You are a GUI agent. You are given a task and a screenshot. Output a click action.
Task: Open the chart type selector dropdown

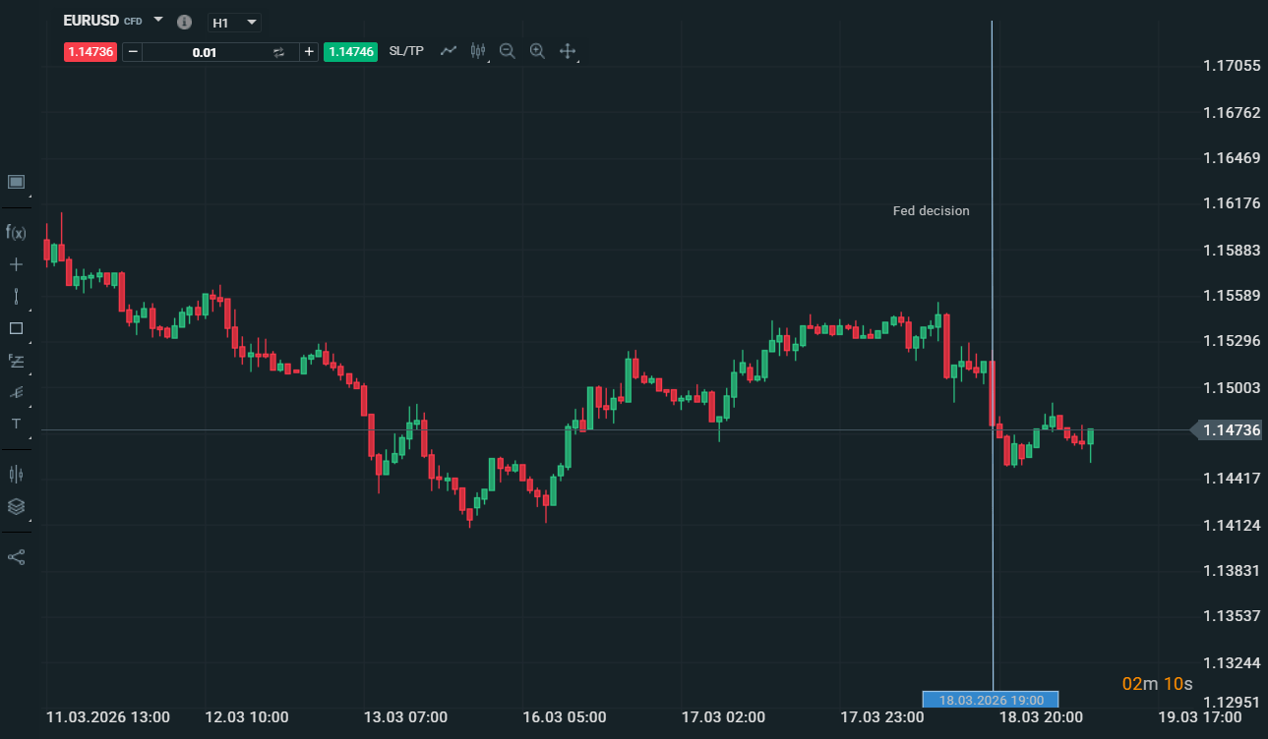pyautogui.click(x=16, y=182)
